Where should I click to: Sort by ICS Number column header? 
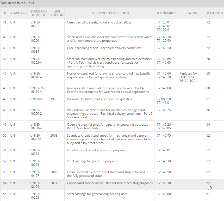pos(166,13)
